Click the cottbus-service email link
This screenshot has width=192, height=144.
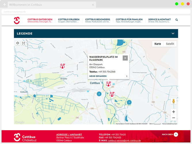[124, 141]
